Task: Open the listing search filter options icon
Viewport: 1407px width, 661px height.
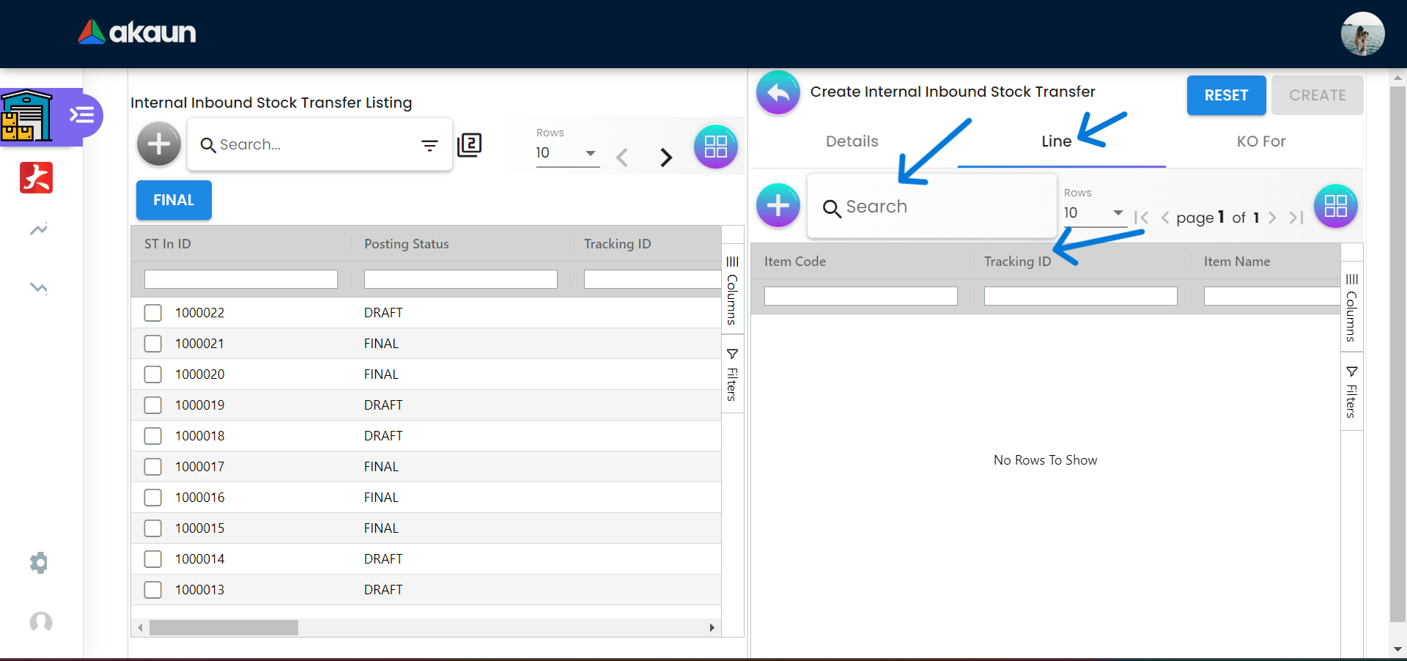Action: pyautogui.click(x=429, y=145)
